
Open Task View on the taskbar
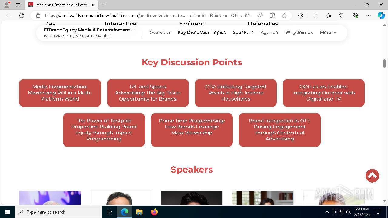tap(109, 212)
